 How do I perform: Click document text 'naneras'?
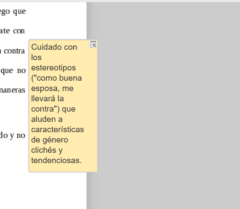pos(12,90)
